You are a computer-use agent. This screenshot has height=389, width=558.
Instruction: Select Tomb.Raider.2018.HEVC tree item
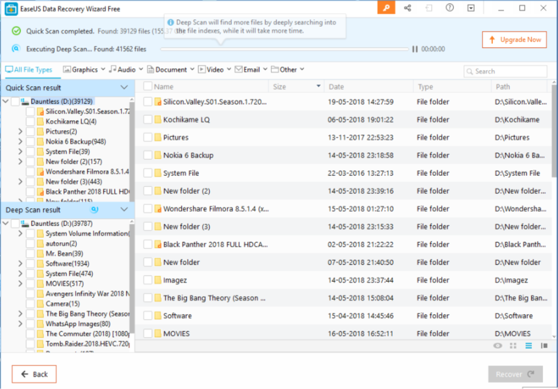[x=87, y=344]
